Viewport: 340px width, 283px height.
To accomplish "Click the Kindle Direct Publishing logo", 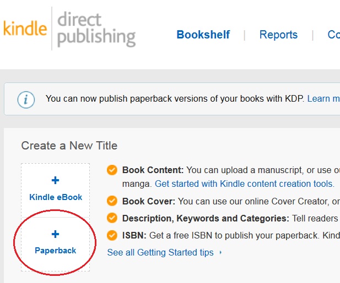I will 69,29.
